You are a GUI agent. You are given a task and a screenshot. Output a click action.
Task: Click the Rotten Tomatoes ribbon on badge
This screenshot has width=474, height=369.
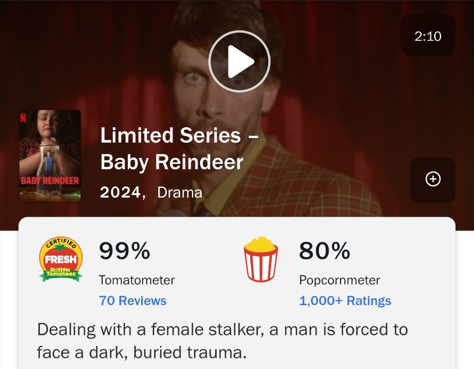click(61, 274)
